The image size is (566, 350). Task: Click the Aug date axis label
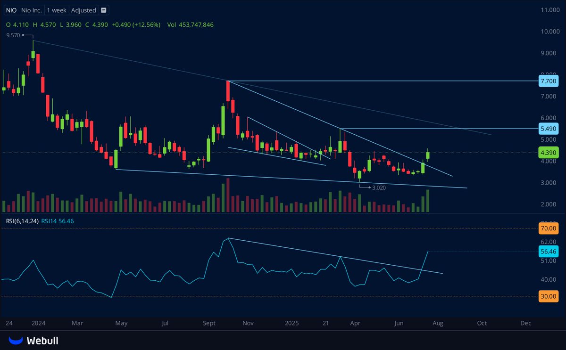coord(438,324)
